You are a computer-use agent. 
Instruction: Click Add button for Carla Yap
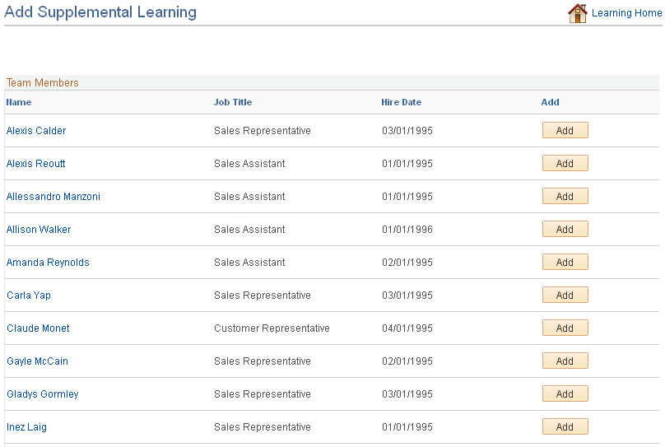(565, 296)
